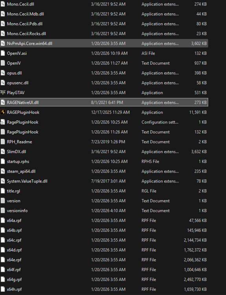Click the Configuration sett... type cell
This screenshot has width=226, height=295.
point(160,122)
